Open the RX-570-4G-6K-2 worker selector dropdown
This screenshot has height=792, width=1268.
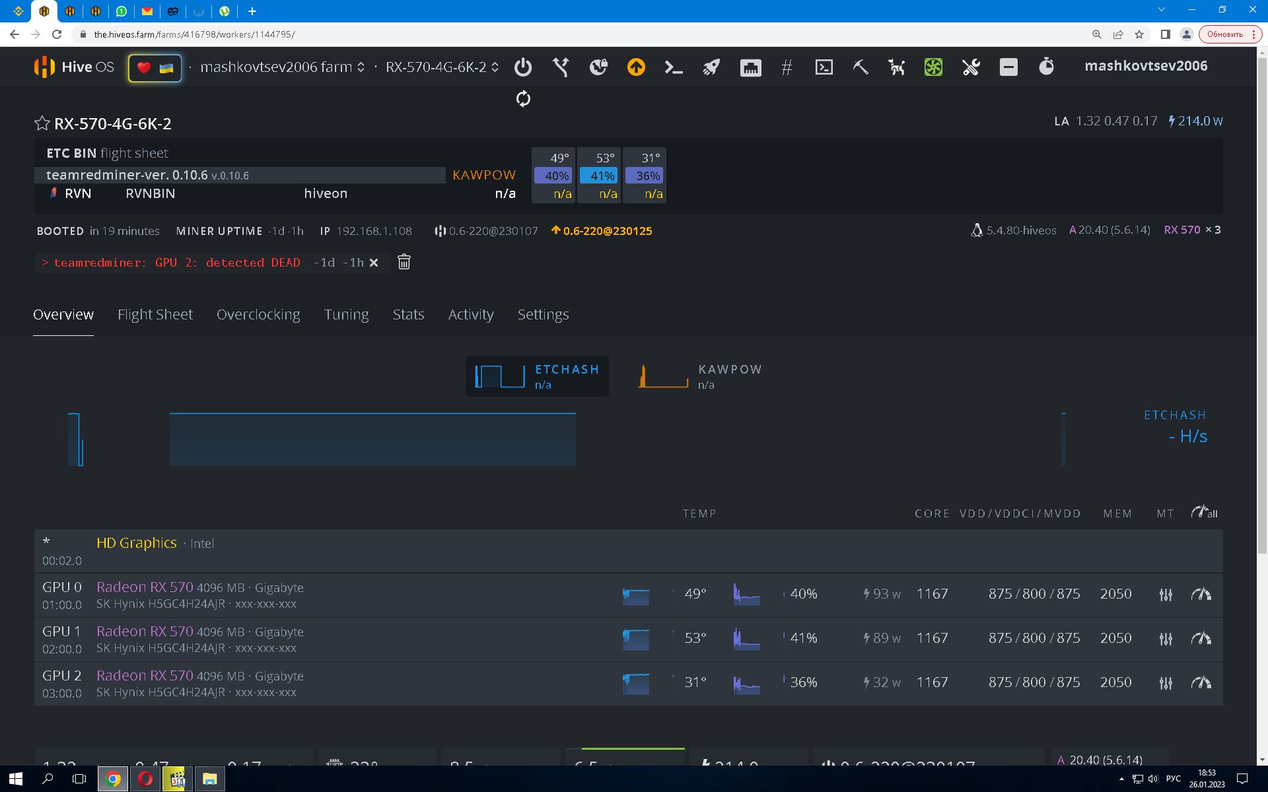pyautogui.click(x=494, y=67)
